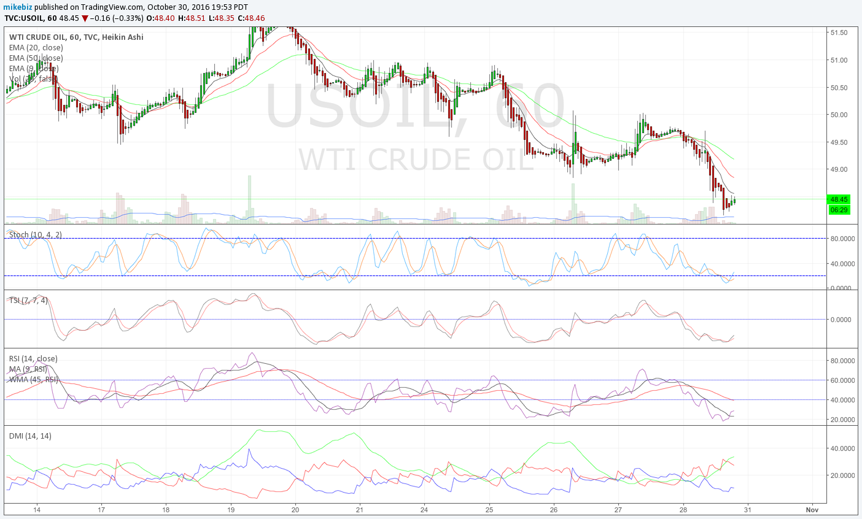Click the 50.00 price axis label

coord(839,115)
